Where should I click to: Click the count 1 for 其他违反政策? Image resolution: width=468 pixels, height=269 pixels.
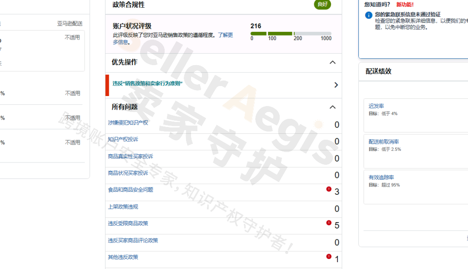337,259
